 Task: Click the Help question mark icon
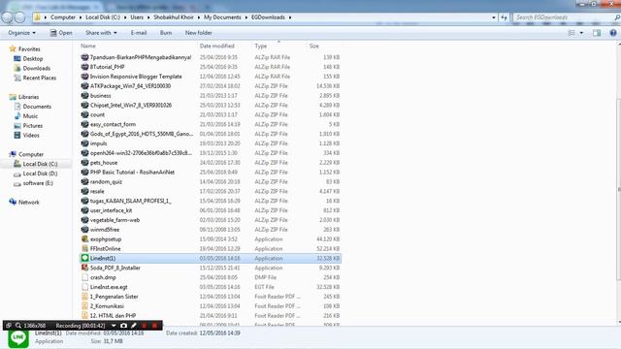click(612, 33)
